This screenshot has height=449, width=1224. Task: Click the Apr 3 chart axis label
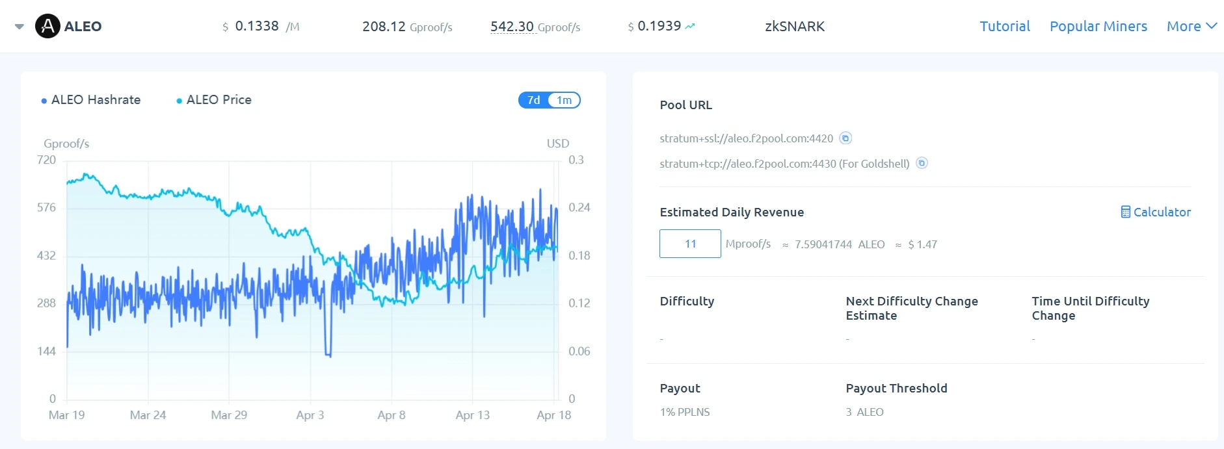point(310,415)
